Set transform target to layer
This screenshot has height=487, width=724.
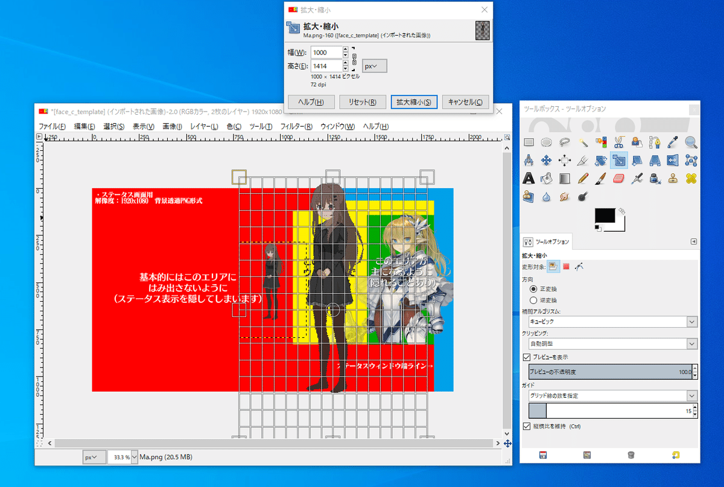pyautogui.click(x=553, y=266)
